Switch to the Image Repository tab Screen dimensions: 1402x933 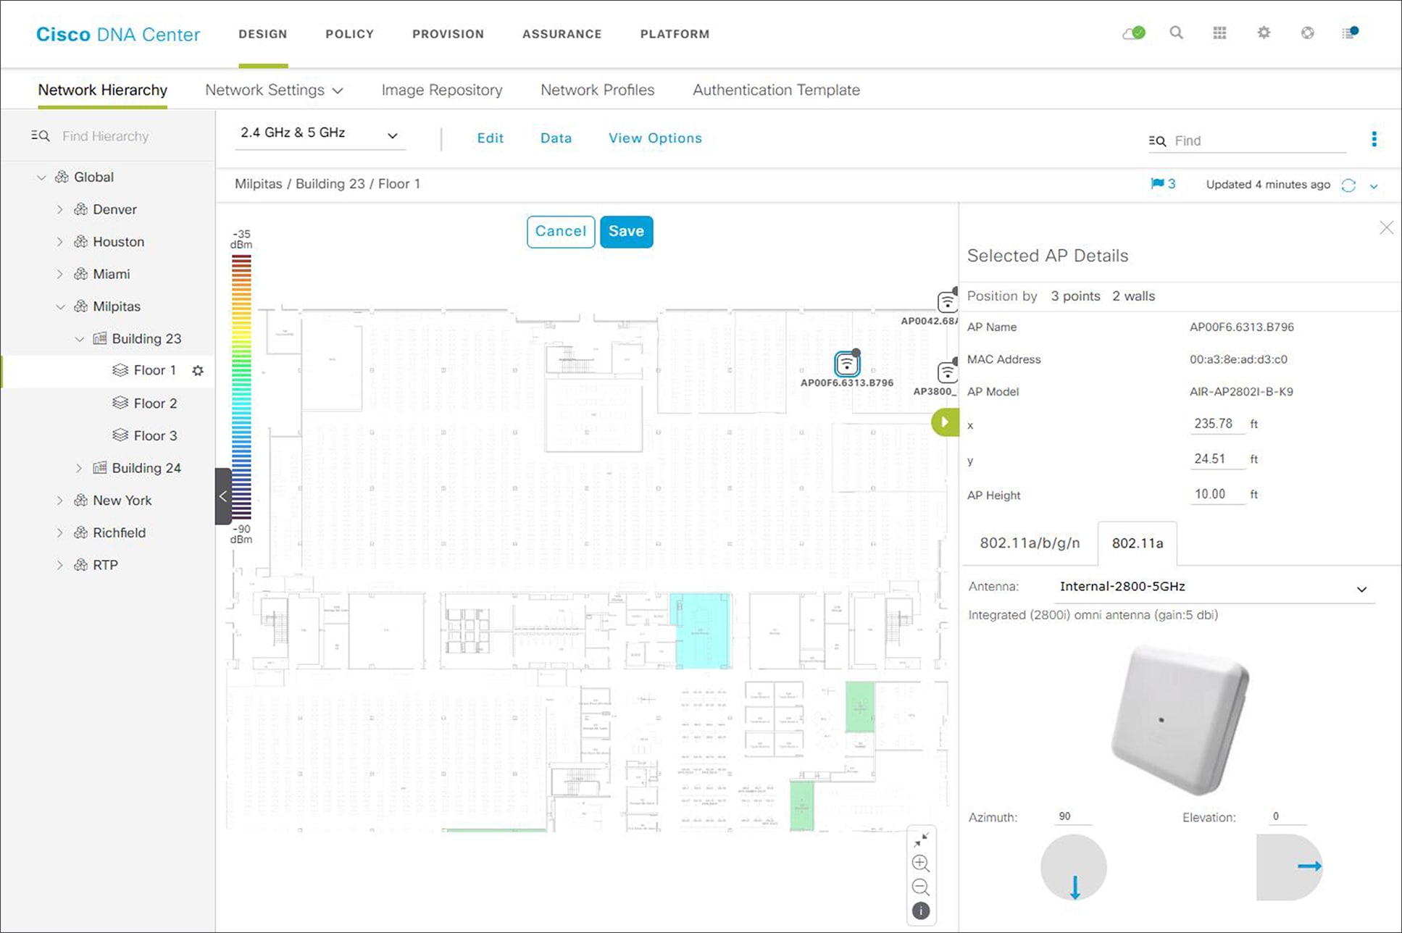coord(442,90)
